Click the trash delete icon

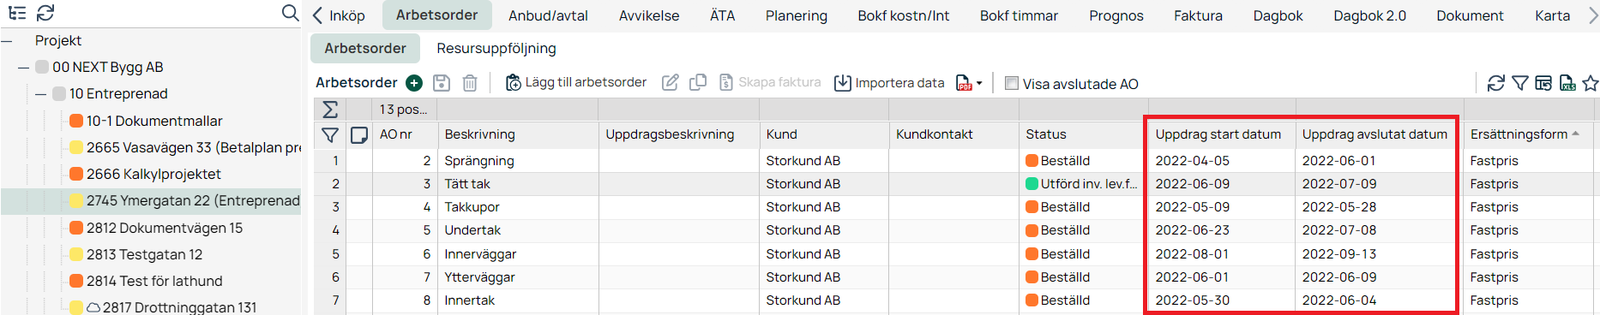point(470,83)
